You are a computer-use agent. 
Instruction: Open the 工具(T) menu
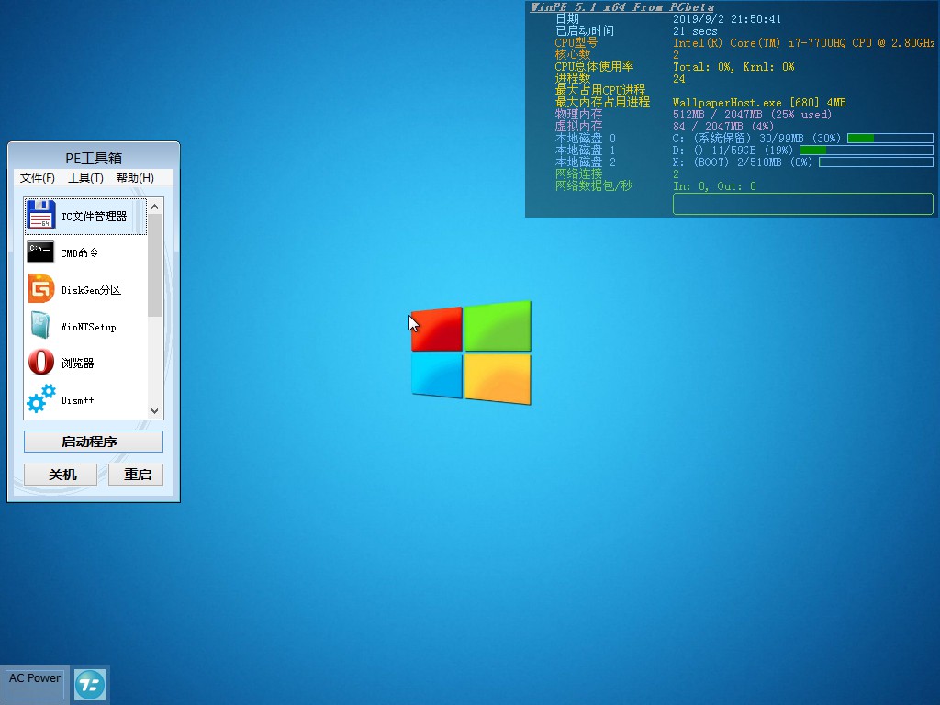pos(85,178)
